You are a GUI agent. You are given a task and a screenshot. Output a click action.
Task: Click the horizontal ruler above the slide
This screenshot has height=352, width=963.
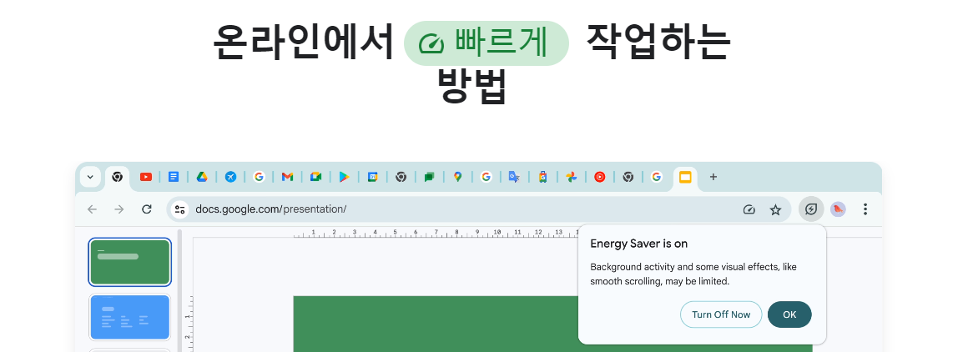tap(434, 233)
